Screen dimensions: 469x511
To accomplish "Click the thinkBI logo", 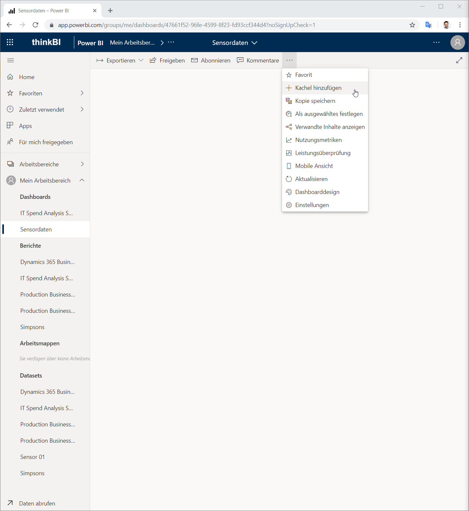I will [46, 42].
